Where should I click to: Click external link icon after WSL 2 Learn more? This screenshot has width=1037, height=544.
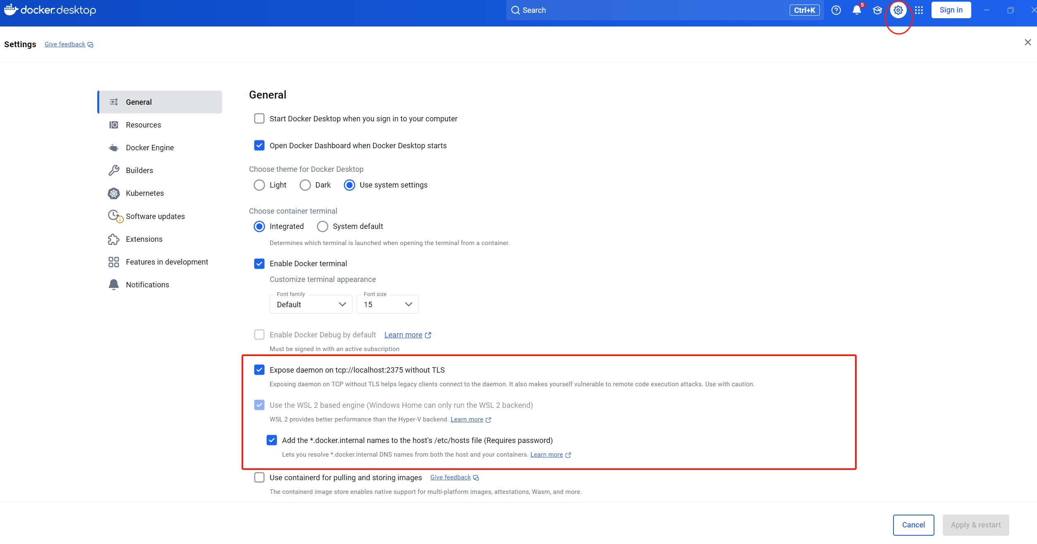coord(488,420)
